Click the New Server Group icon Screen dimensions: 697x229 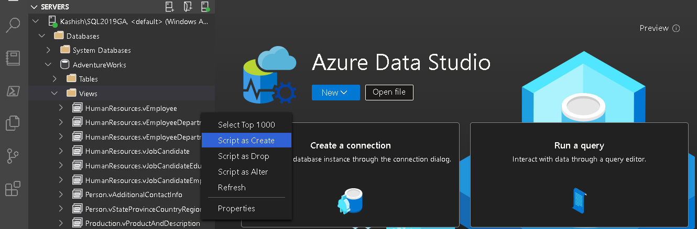[188, 7]
